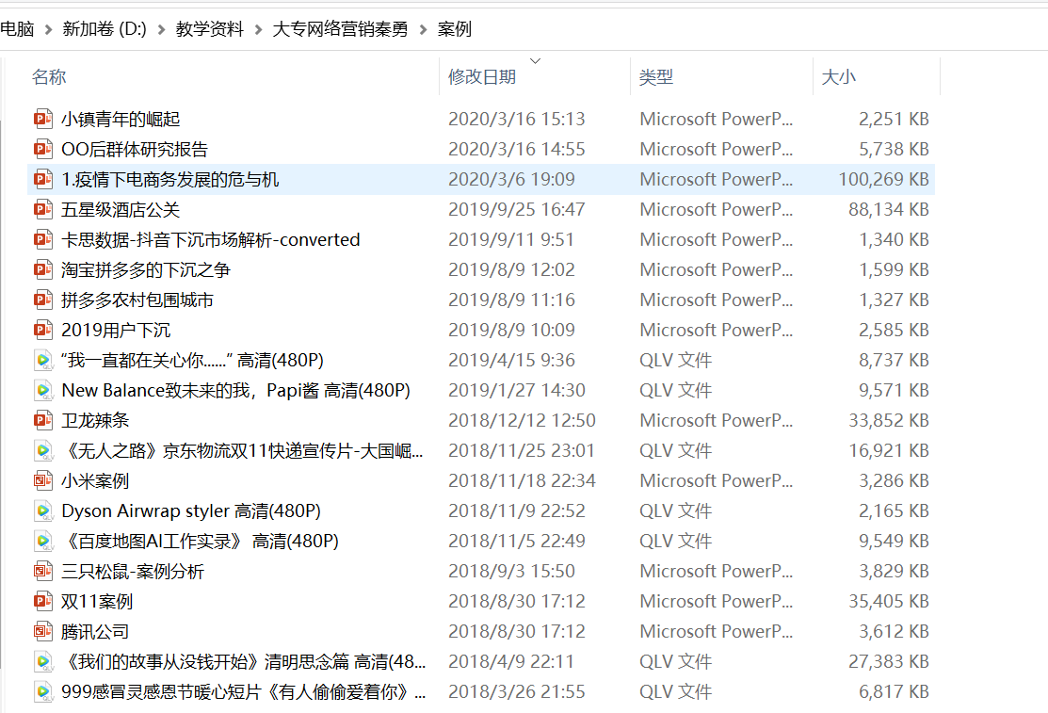Navigate to 大专网络营销秦勇 in the breadcrumb

340,29
